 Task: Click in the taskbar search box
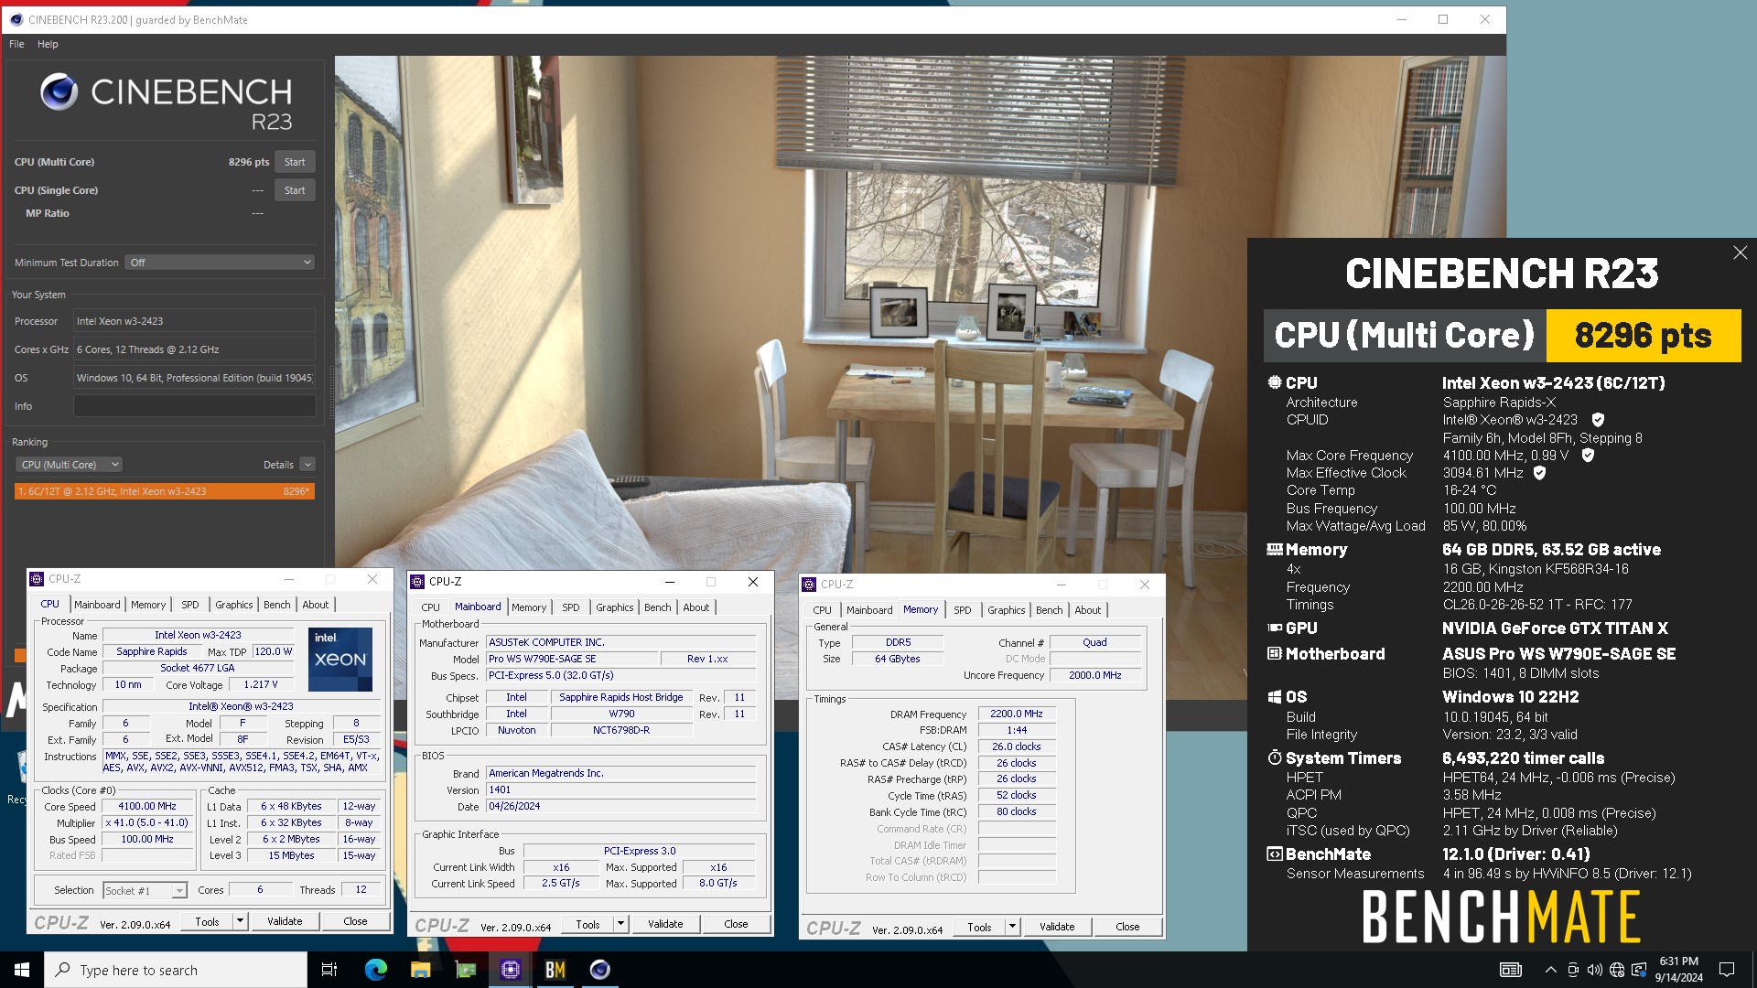click(176, 970)
